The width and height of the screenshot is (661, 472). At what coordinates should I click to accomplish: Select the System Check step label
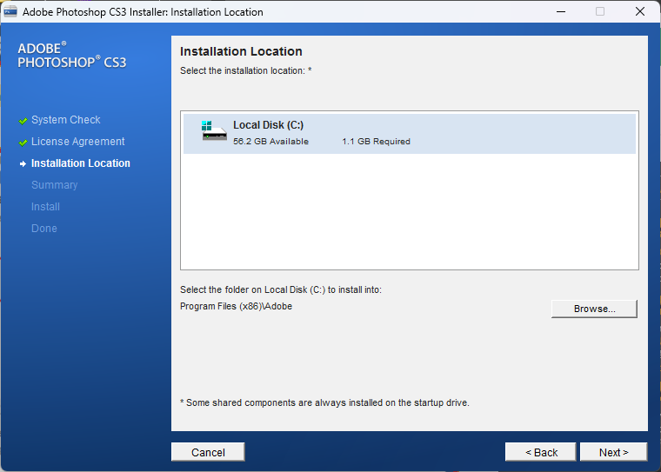pos(66,120)
